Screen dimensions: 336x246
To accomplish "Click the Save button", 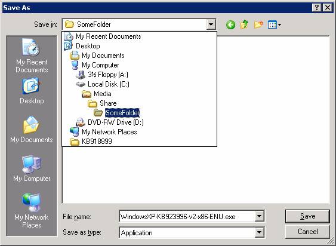I will click(307, 216).
